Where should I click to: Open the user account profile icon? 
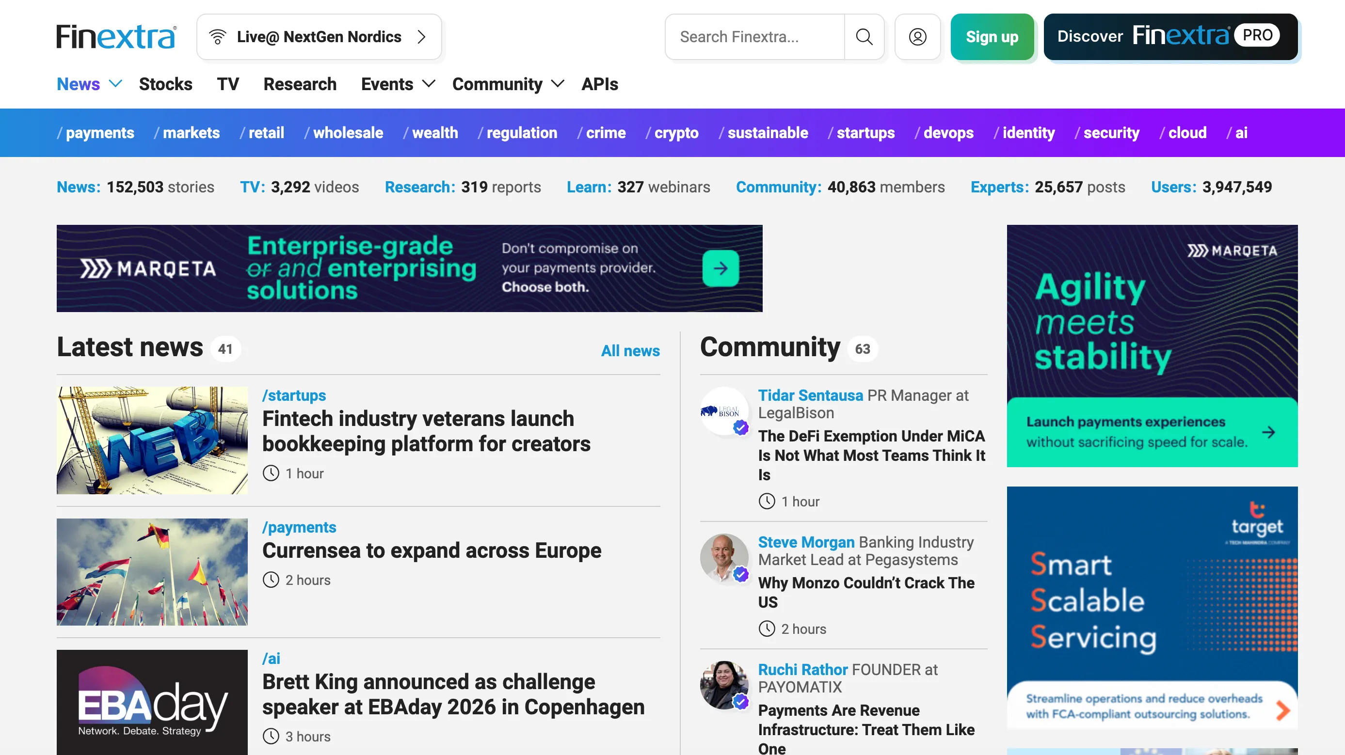tap(917, 36)
